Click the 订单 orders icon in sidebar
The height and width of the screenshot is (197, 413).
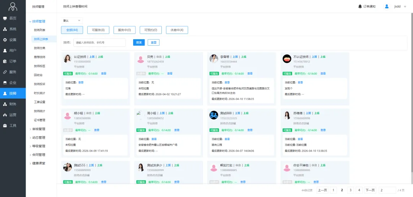[x=5, y=61]
